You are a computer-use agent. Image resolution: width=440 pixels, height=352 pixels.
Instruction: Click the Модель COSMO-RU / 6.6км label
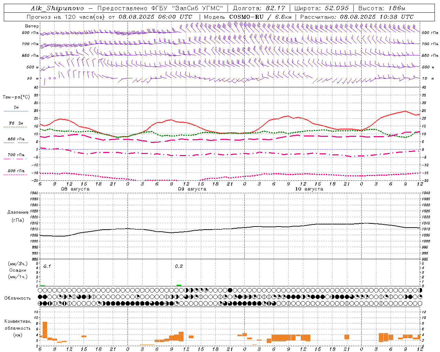[x=247, y=17]
